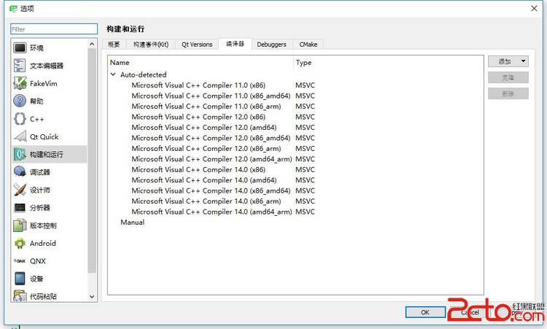
Task: Select Compiler 14.0 (x86) row
Action: pyautogui.click(x=295, y=169)
